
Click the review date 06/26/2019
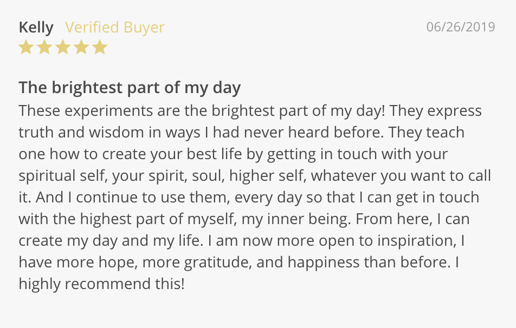coord(461,27)
